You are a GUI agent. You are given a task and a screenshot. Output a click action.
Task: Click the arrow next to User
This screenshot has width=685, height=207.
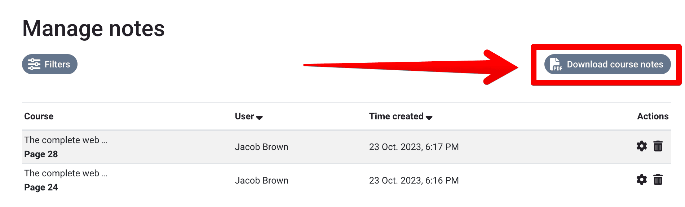259,118
